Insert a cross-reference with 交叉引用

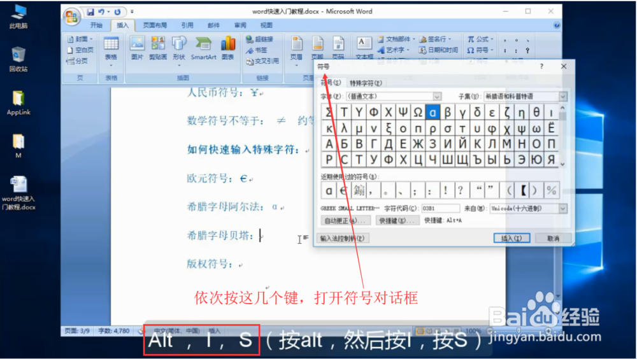click(262, 61)
